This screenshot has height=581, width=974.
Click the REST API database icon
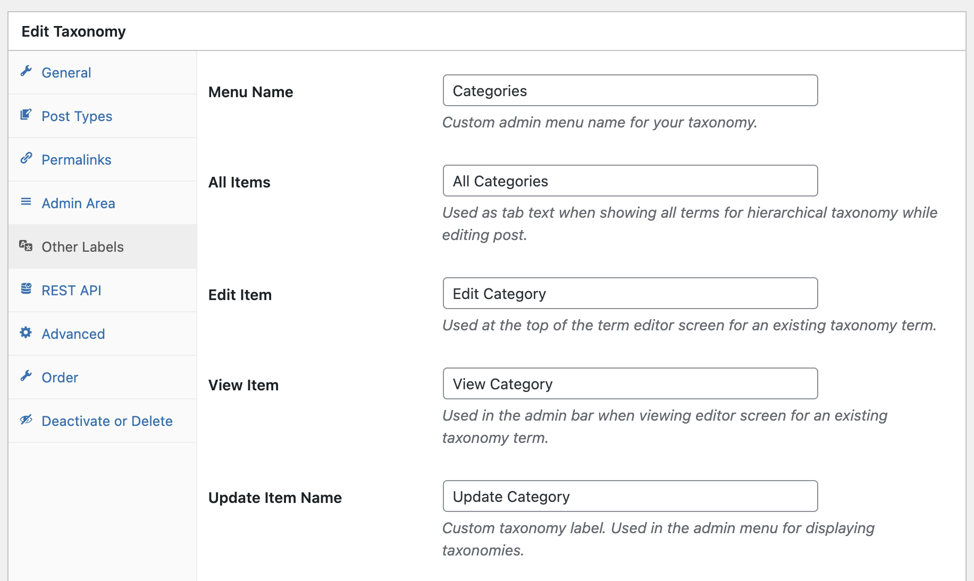click(27, 289)
